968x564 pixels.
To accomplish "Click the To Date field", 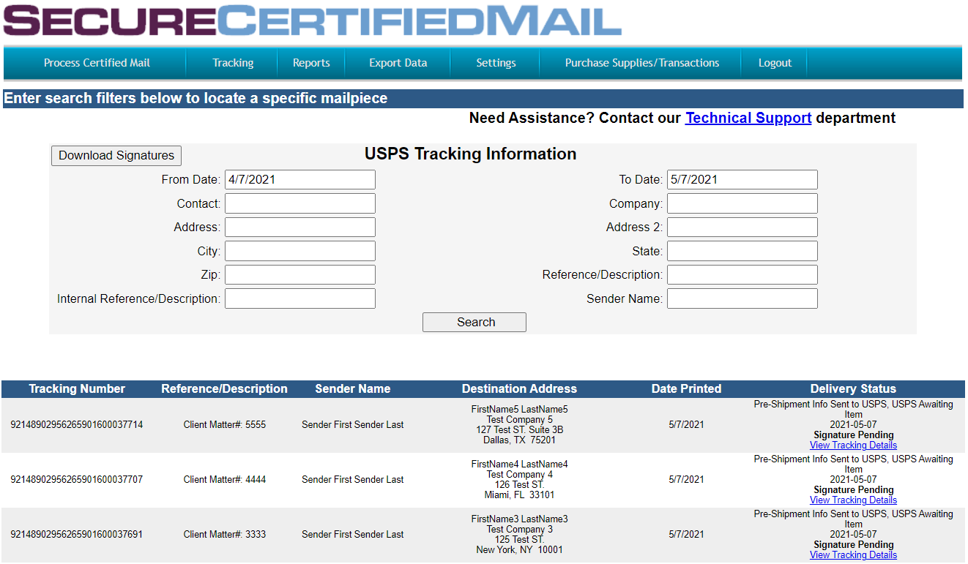I will [x=742, y=179].
